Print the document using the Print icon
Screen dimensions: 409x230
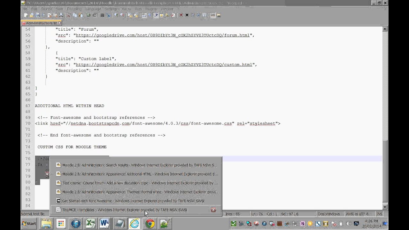pos(61,15)
